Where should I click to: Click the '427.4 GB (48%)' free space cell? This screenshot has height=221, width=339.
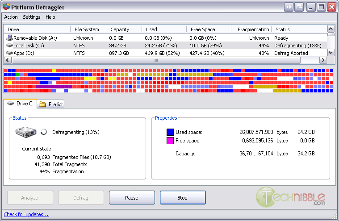coord(207,53)
